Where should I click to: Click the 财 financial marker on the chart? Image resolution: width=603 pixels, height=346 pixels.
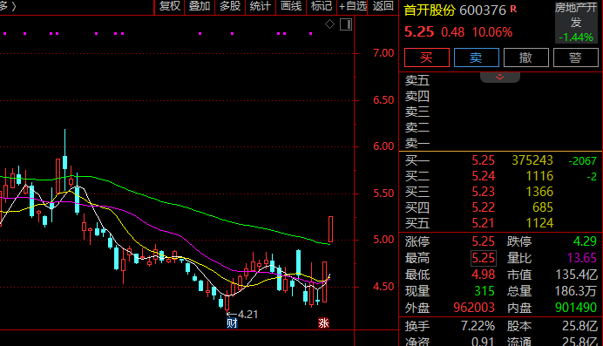coord(232,323)
